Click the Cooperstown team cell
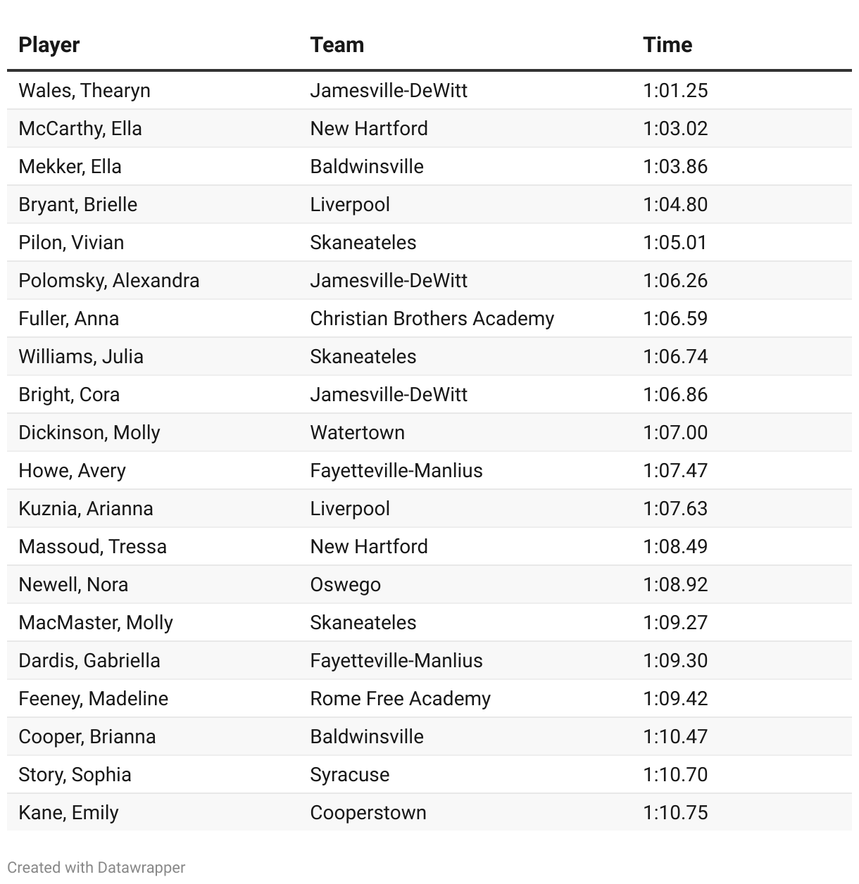The width and height of the screenshot is (859, 884). point(368,813)
